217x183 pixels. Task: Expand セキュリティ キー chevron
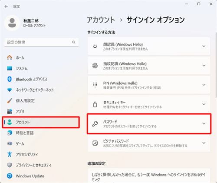click(204, 104)
